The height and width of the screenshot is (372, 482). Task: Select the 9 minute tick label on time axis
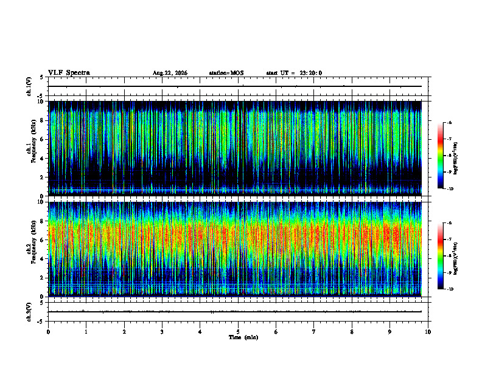[389, 332]
